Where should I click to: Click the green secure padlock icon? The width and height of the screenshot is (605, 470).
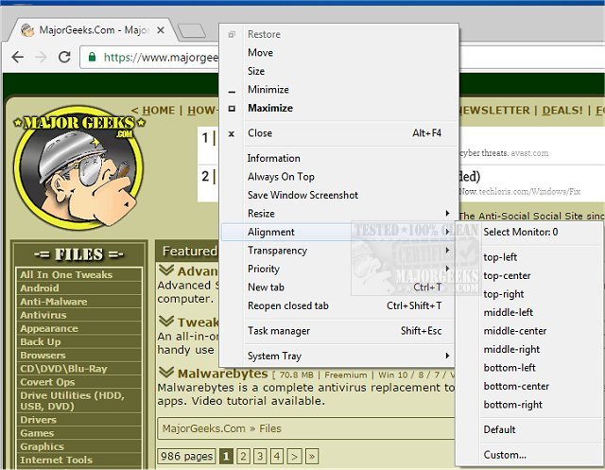(92, 57)
